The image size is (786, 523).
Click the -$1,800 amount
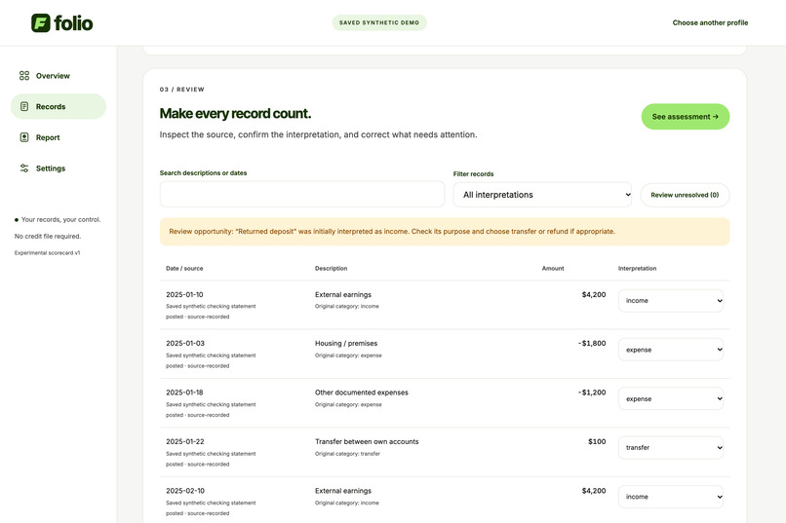[x=592, y=344]
